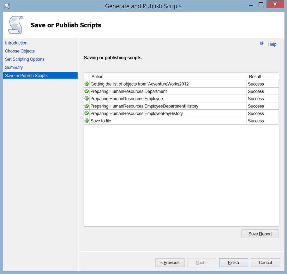The width and height of the screenshot is (287, 274).
Task: Open the Help link
Action: 272,44
